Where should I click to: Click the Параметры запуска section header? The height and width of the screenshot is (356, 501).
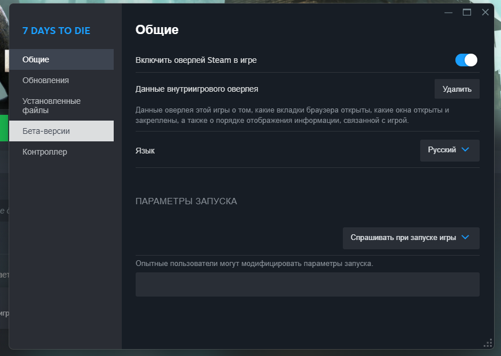186,201
